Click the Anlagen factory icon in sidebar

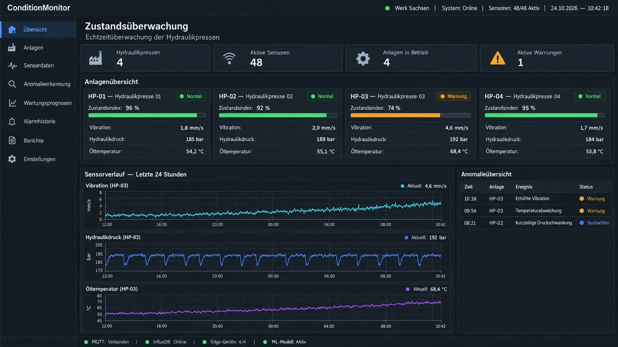[x=12, y=47]
